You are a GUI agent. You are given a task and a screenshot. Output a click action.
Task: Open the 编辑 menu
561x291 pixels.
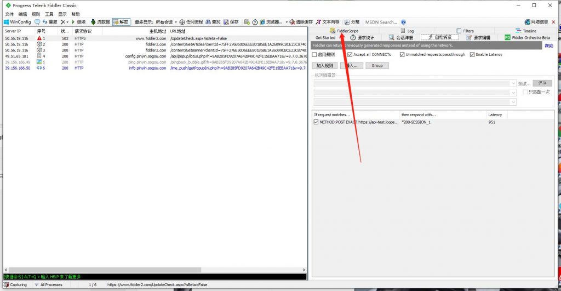(x=22, y=14)
